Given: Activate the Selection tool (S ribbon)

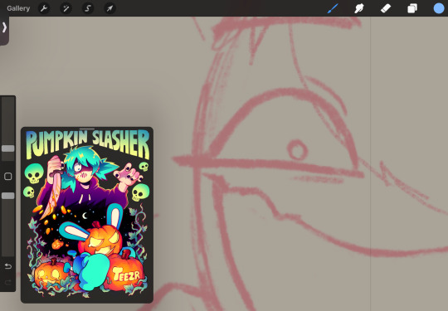Looking at the screenshot, I should tap(88, 8).
